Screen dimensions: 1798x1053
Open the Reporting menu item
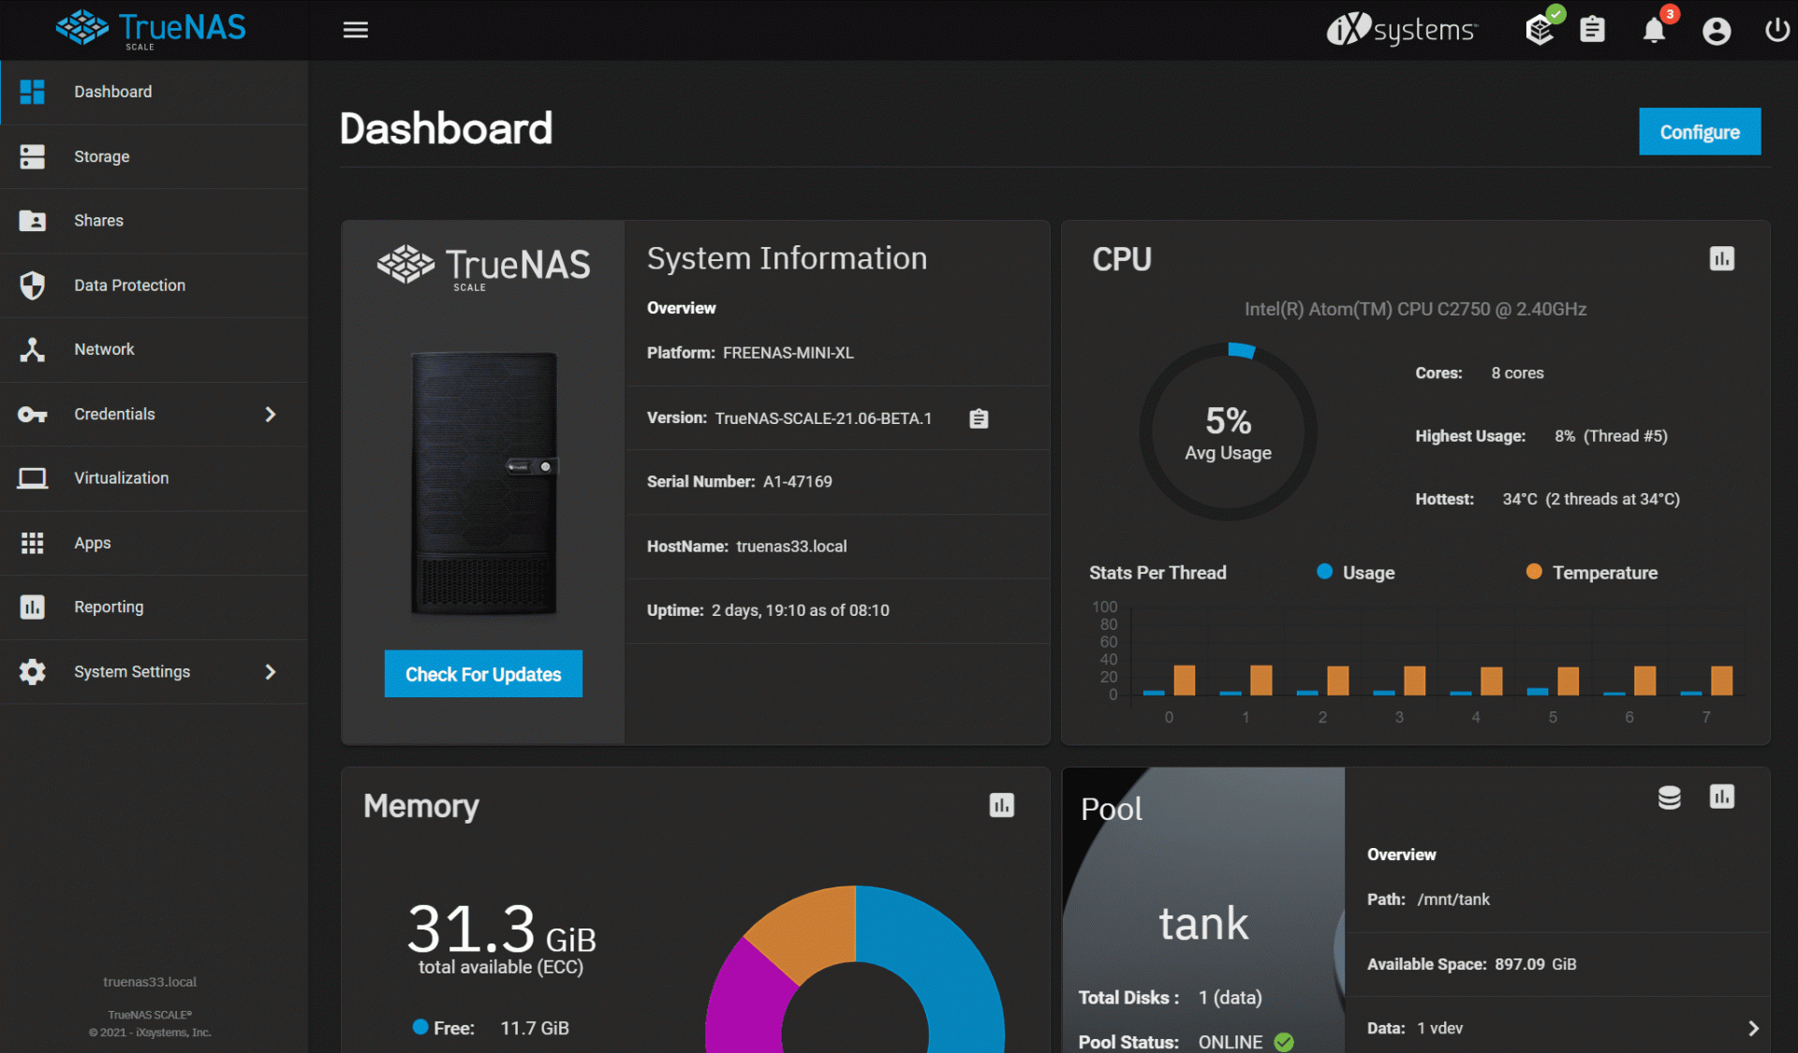click(x=154, y=607)
